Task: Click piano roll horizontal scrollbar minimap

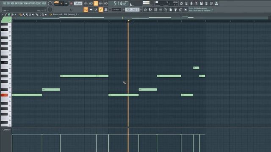Action: tap(140, 18)
